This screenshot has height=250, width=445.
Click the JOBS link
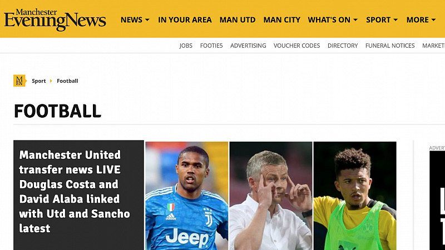tap(186, 46)
